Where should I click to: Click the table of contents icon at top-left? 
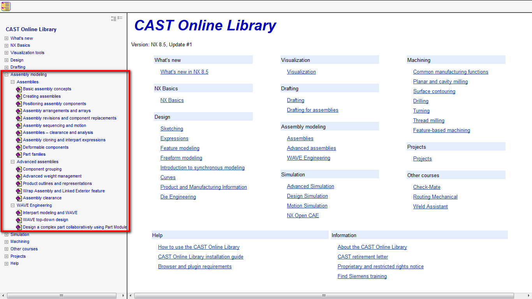pos(6,6)
